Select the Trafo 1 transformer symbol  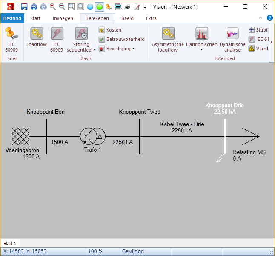(x=93, y=136)
